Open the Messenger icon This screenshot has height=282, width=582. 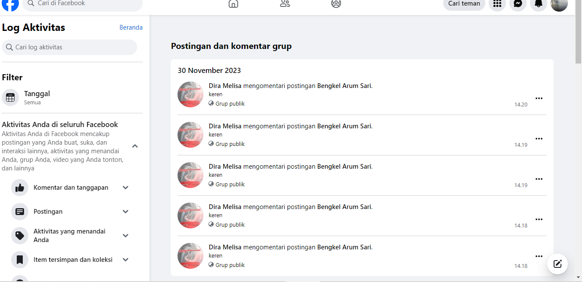(518, 3)
